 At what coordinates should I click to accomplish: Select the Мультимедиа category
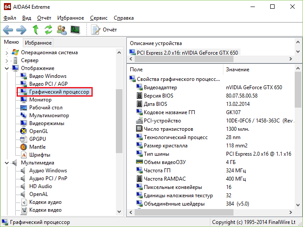[38, 163]
